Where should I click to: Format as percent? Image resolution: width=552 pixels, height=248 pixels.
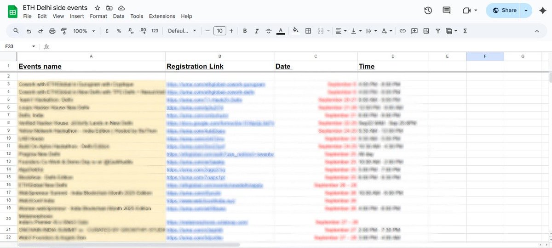[x=119, y=31]
